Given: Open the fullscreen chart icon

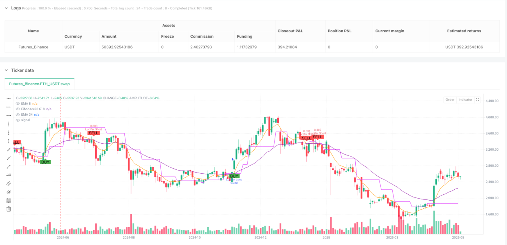Looking at the screenshot, I should tap(477, 100).
